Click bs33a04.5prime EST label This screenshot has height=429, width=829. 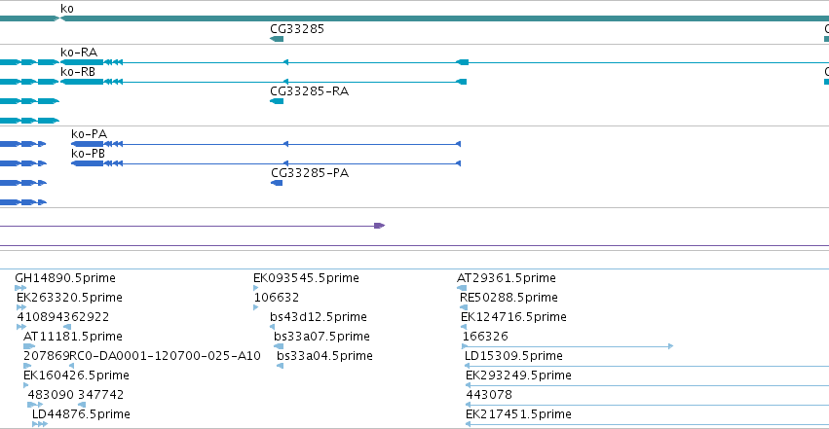[x=324, y=356]
